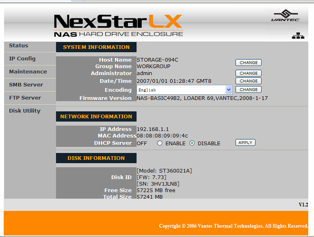
Task: Click the administrator value admin
Action: 144,73
